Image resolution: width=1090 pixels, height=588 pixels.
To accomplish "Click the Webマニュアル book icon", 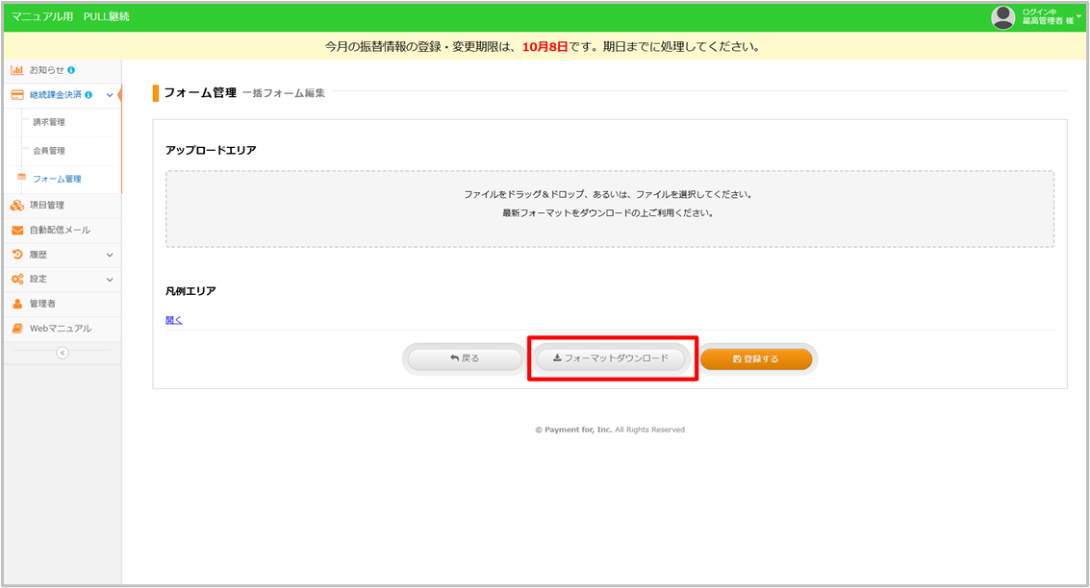I will coord(17,329).
